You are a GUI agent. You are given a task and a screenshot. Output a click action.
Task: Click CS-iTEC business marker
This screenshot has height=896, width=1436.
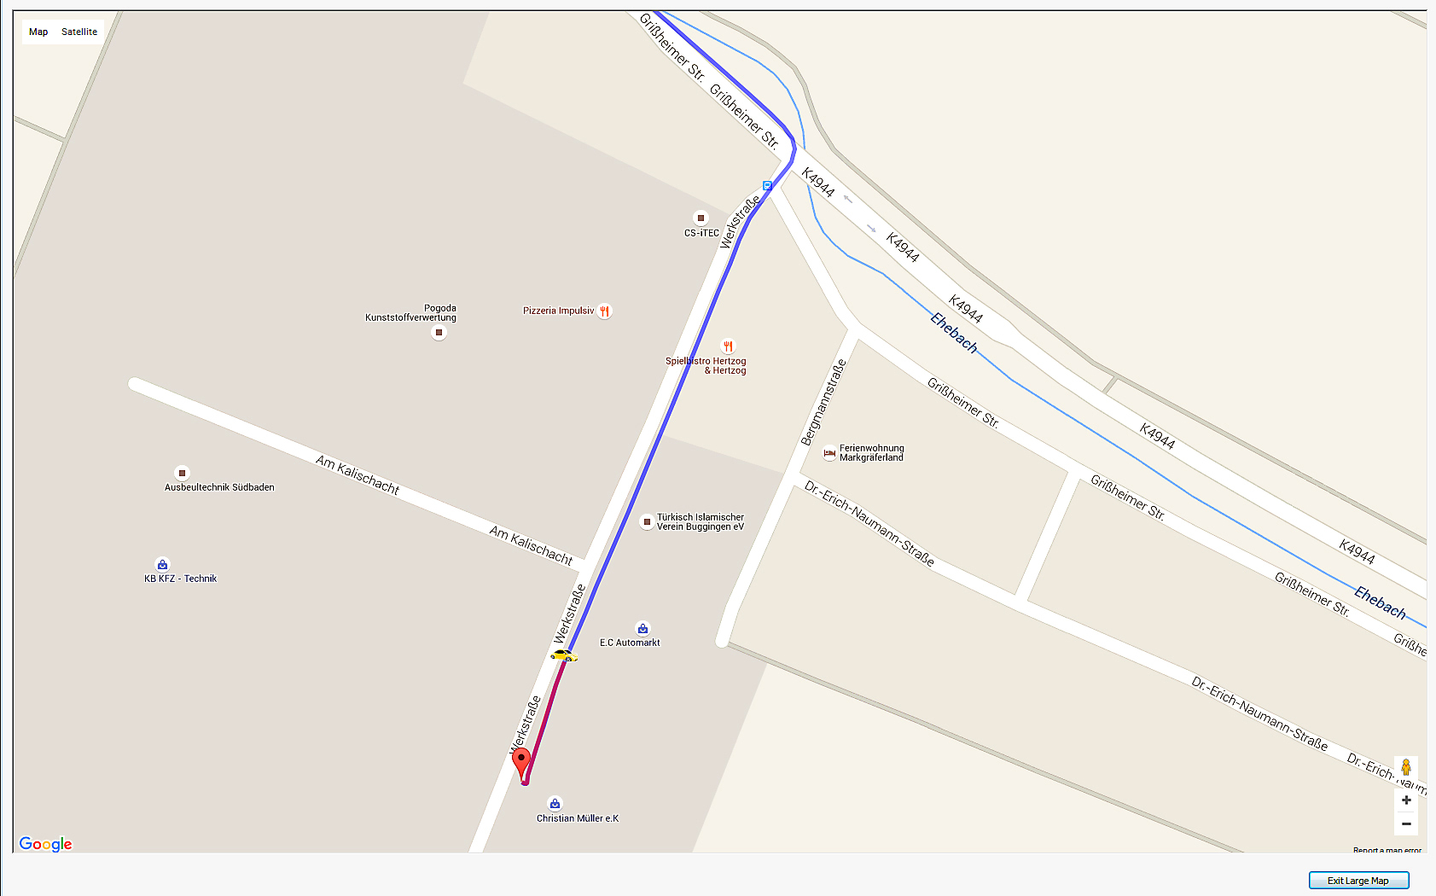pyautogui.click(x=701, y=218)
